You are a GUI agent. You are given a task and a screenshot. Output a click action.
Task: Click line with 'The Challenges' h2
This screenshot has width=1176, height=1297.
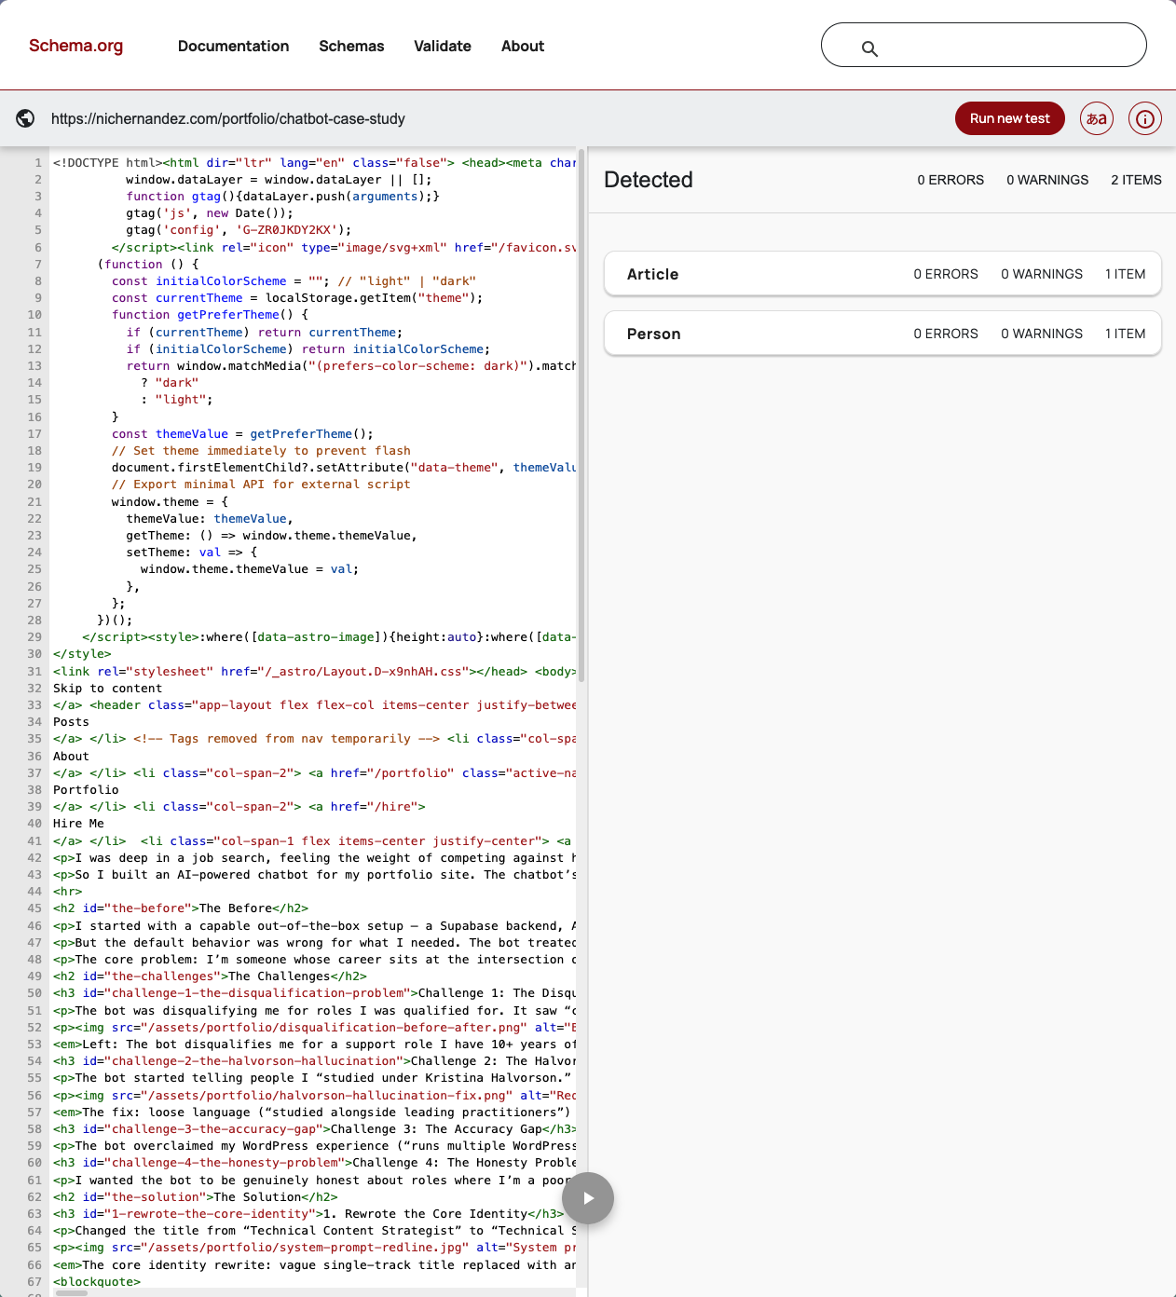point(210,976)
